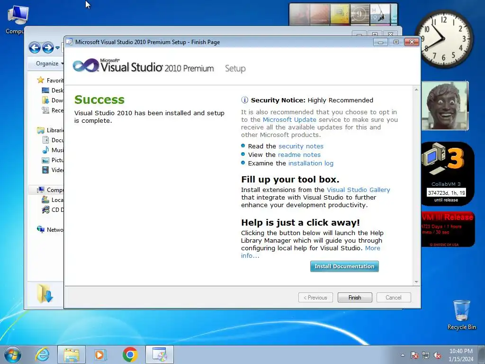
Task: Open recent pages dropdown in Explorer
Action: [x=57, y=48]
